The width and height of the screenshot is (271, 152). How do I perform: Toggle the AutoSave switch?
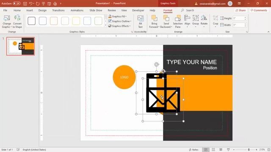coord(17,3)
